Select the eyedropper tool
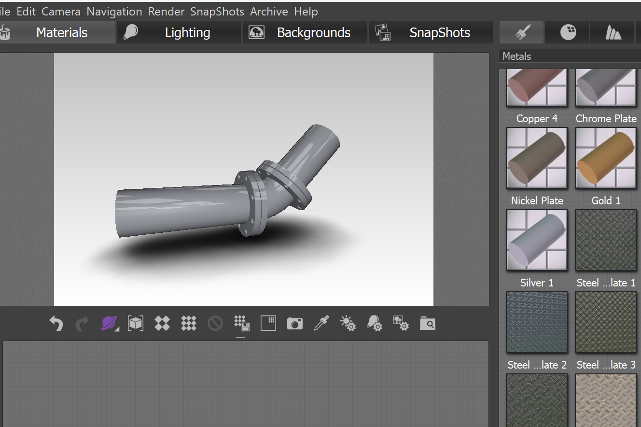Image resolution: width=641 pixels, height=427 pixels. pyautogui.click(x=321, y=323)
